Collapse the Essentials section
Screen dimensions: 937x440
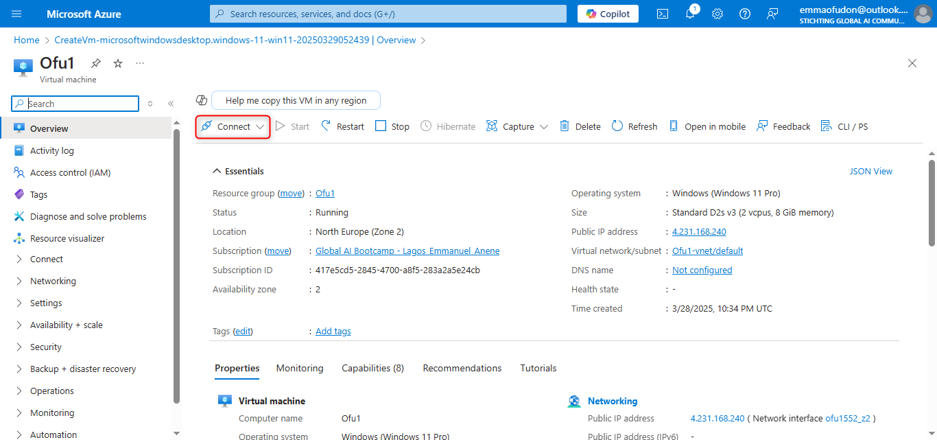pos(238,171)
